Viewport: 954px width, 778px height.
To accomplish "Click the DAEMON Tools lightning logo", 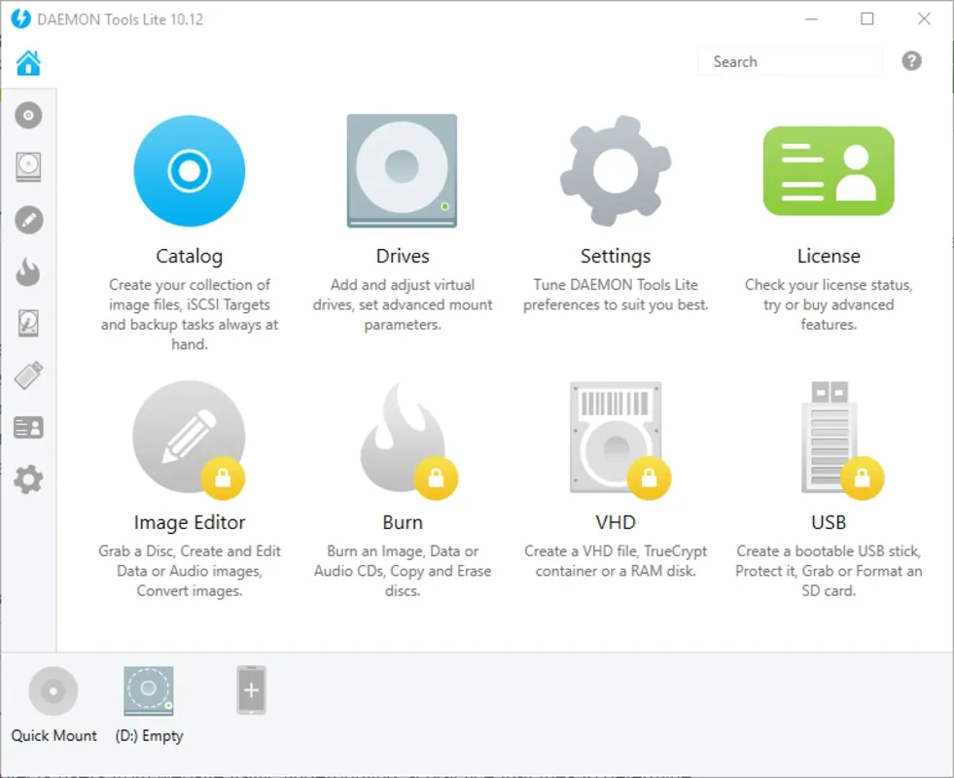I will [x=20, y=18].
